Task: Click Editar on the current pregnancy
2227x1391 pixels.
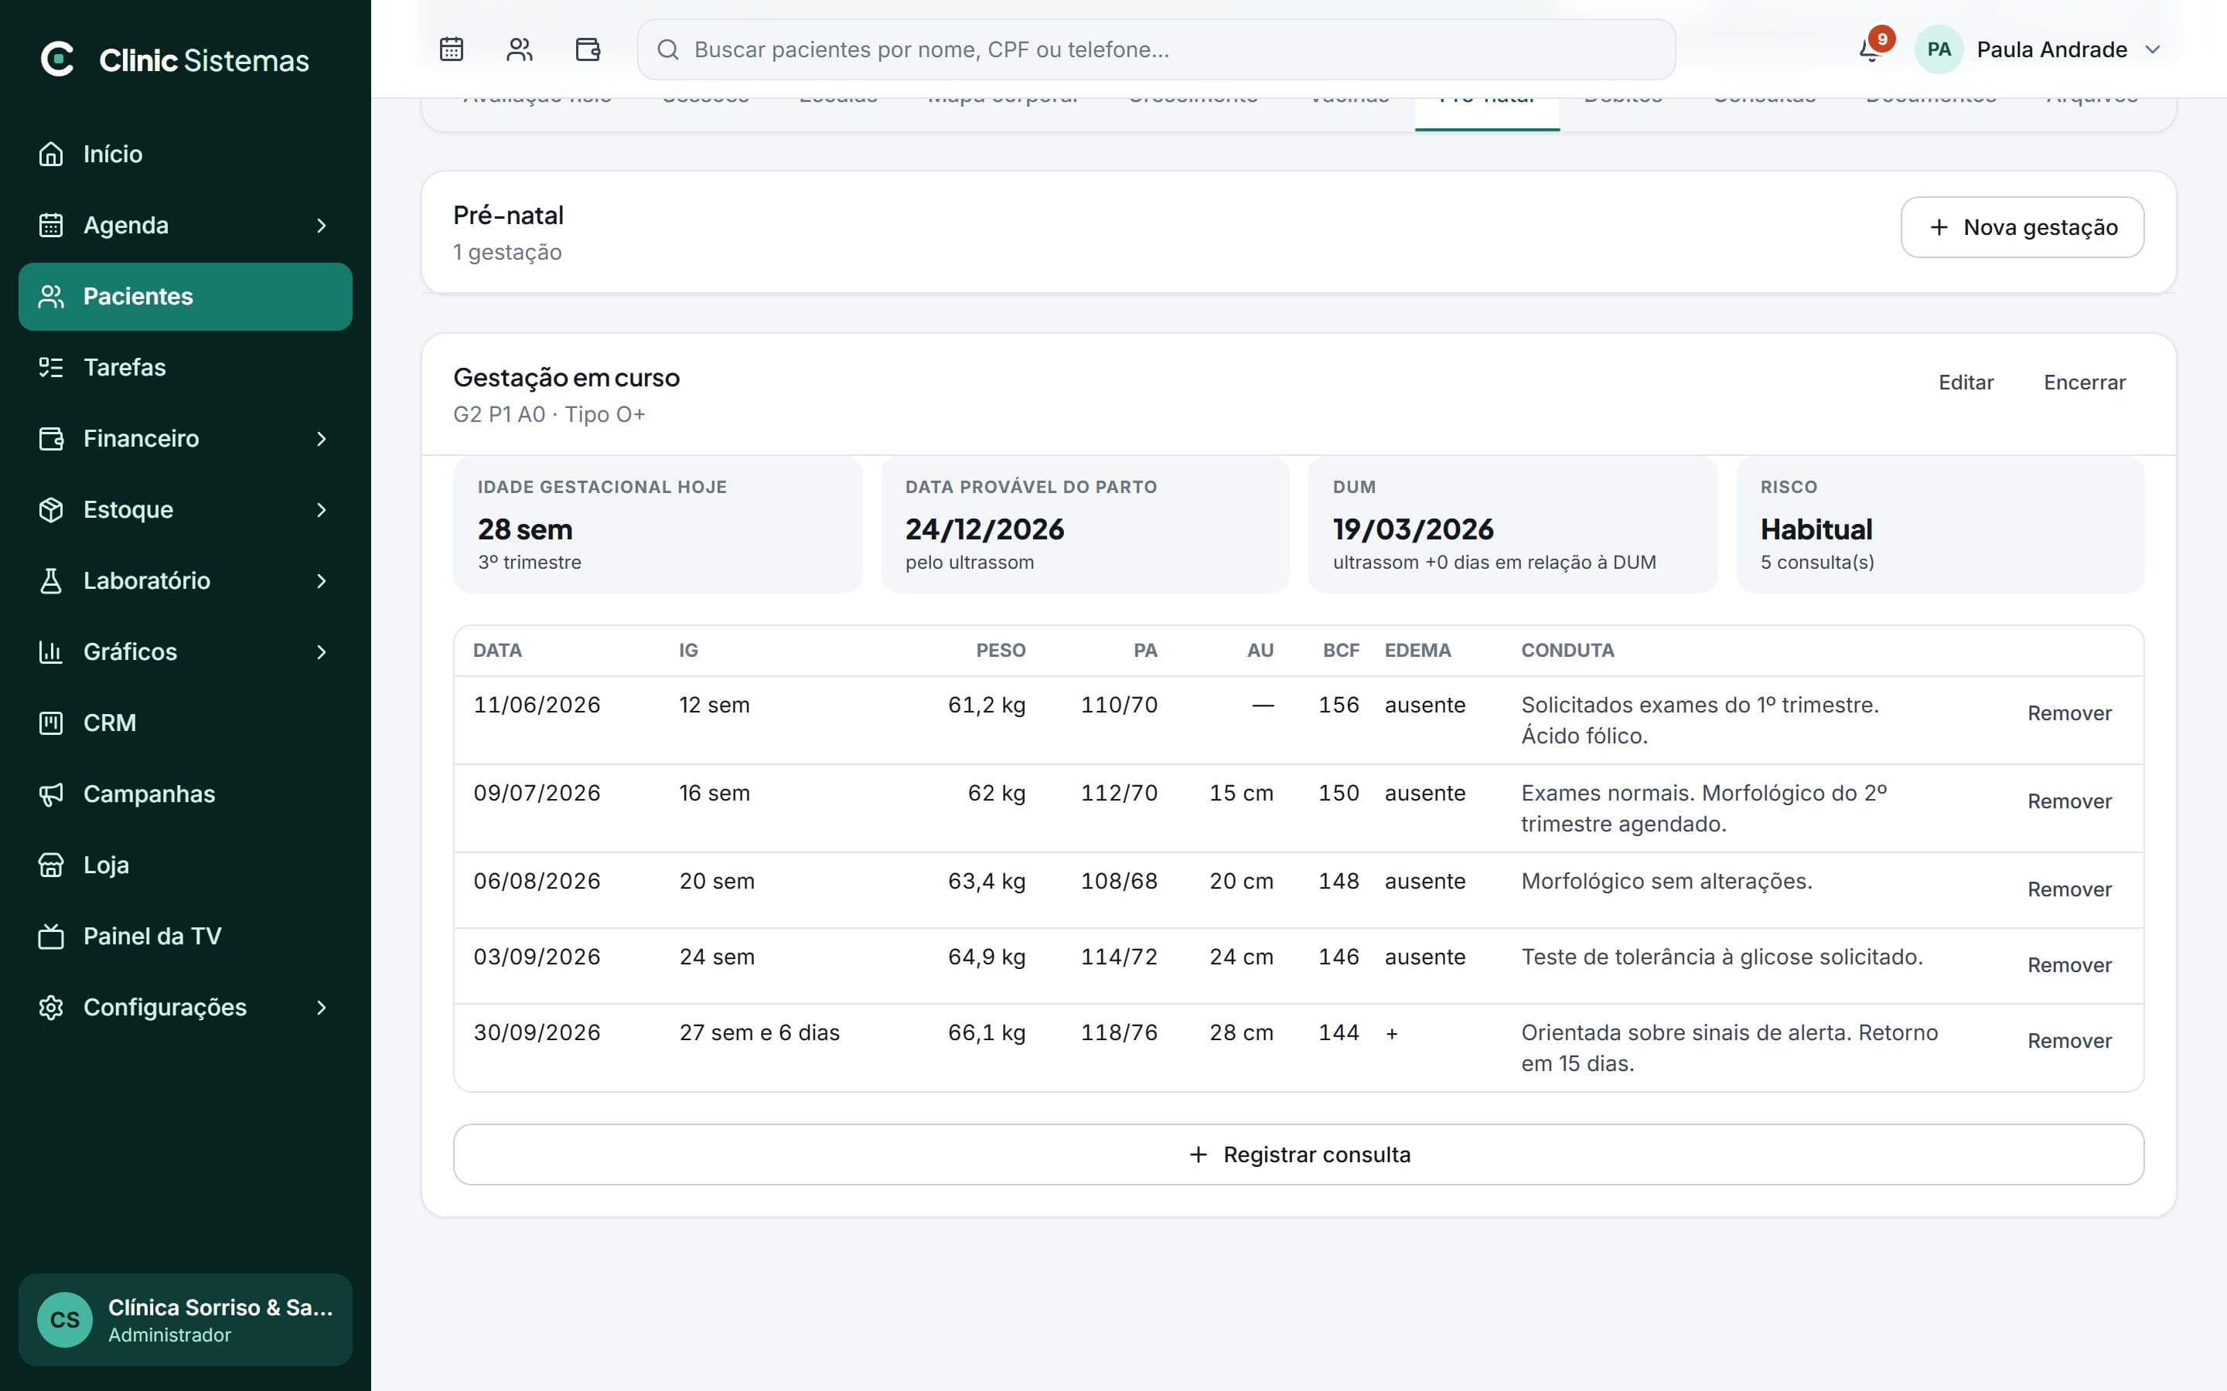Action: click(x=1966, y=383)
